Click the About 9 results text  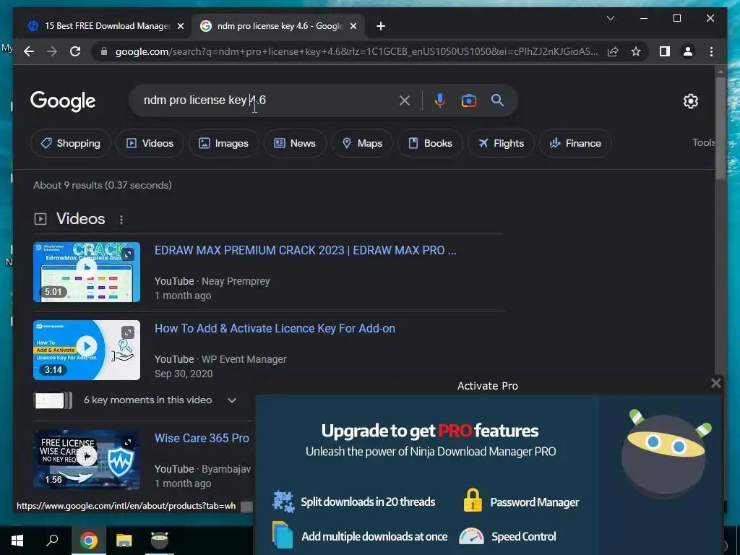click(x=103, y=185)
